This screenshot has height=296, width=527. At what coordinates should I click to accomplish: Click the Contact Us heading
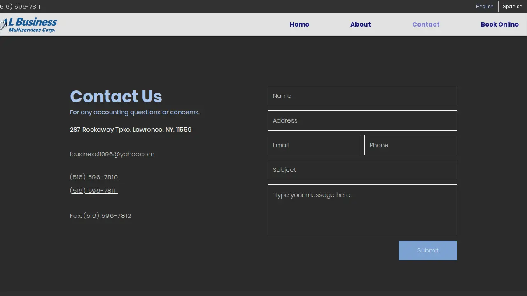tap(116, 97)
